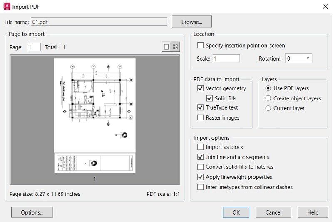Enable Specify insertion point on-screen
The width and height of the screenshot is (333, 222).
[x=201, y=45]
